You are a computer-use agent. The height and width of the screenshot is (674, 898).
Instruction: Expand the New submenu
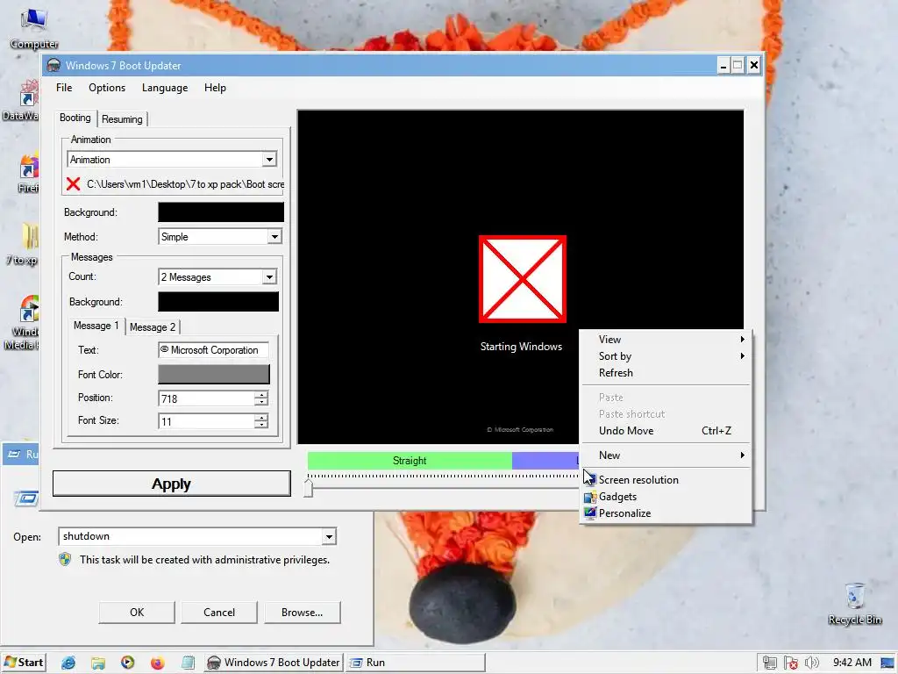[666, 455]
